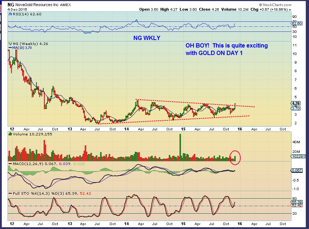Click the '-0.5' MACD axis label
The width and height of the screenshot is (309, 229).
tap(295, 180)
